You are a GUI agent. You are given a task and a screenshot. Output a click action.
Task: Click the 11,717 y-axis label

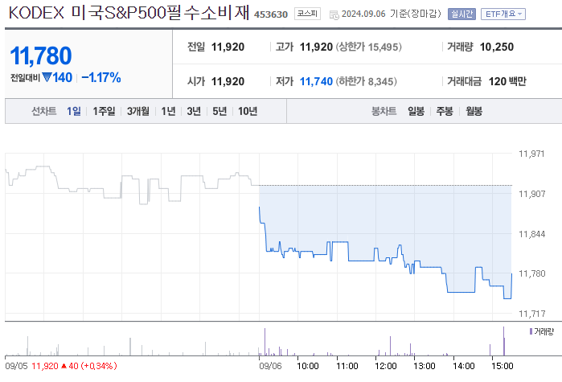(532, 314)
